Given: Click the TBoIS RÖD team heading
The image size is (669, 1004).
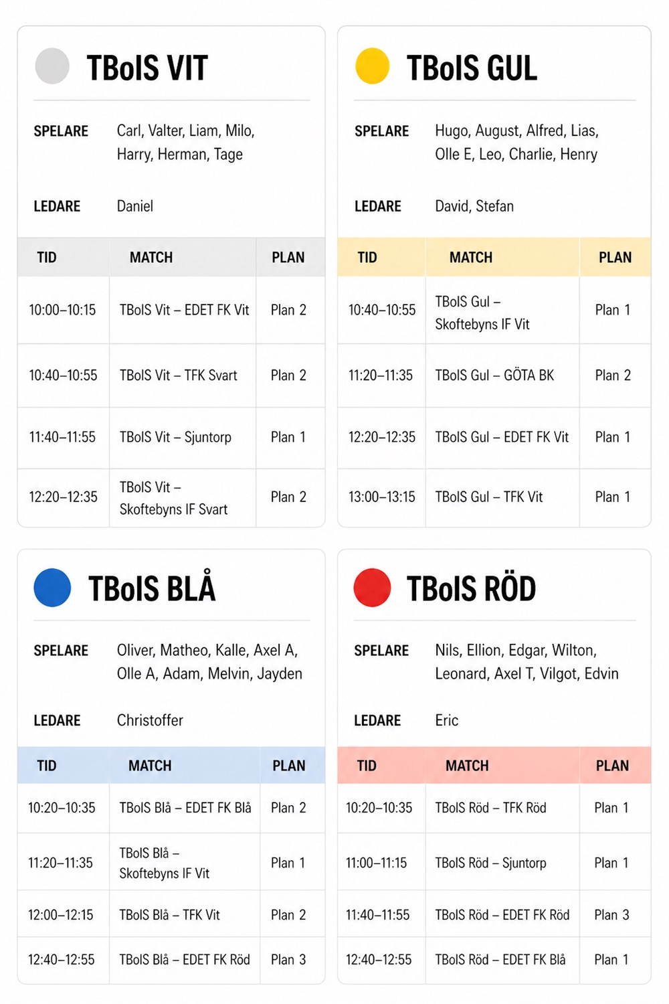Looking at the screenshot, I should (471, 588).
